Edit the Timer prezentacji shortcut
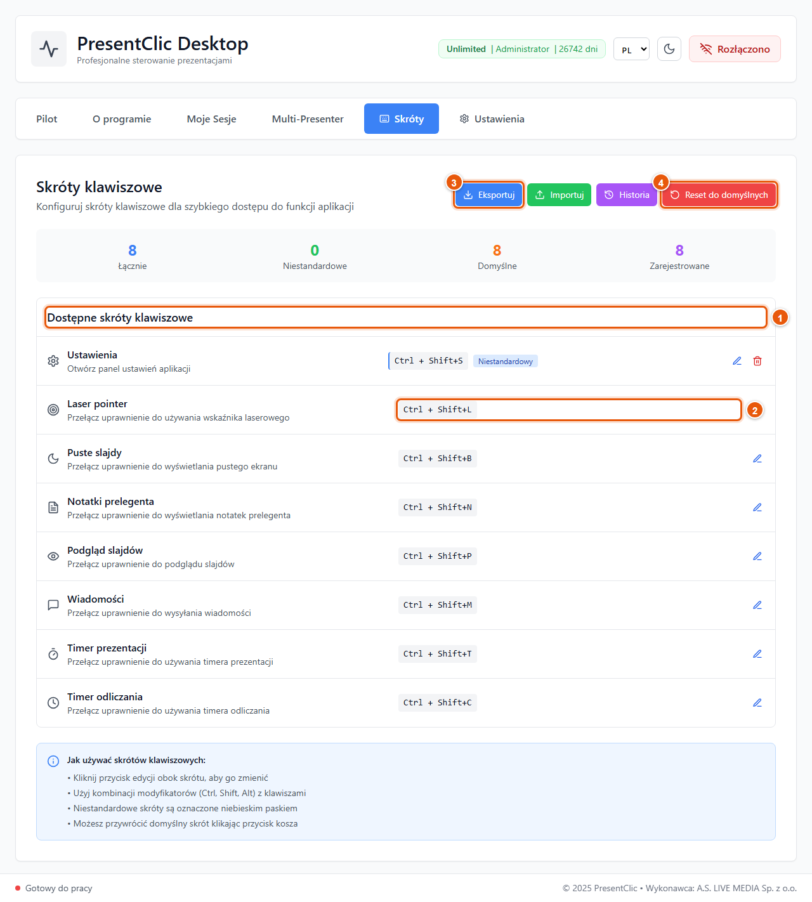Viewport: 812px width, 902px height. tap(757, 654)
